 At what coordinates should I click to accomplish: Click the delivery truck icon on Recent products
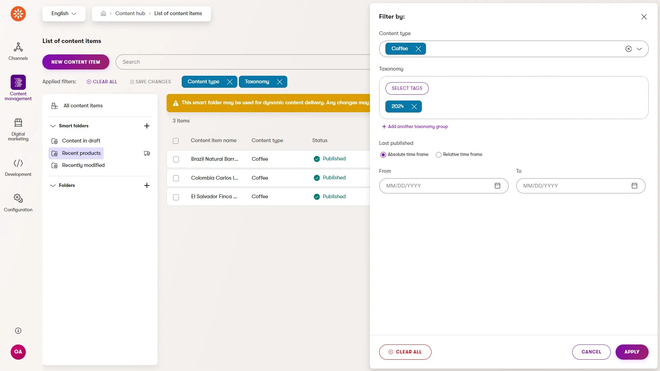(147, 153)
